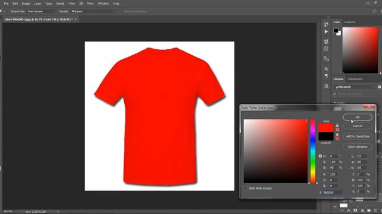Open the Sample Size dropdown showing Point Sample
The width and height of the screenshot is (382, 214).
[41, 11]
